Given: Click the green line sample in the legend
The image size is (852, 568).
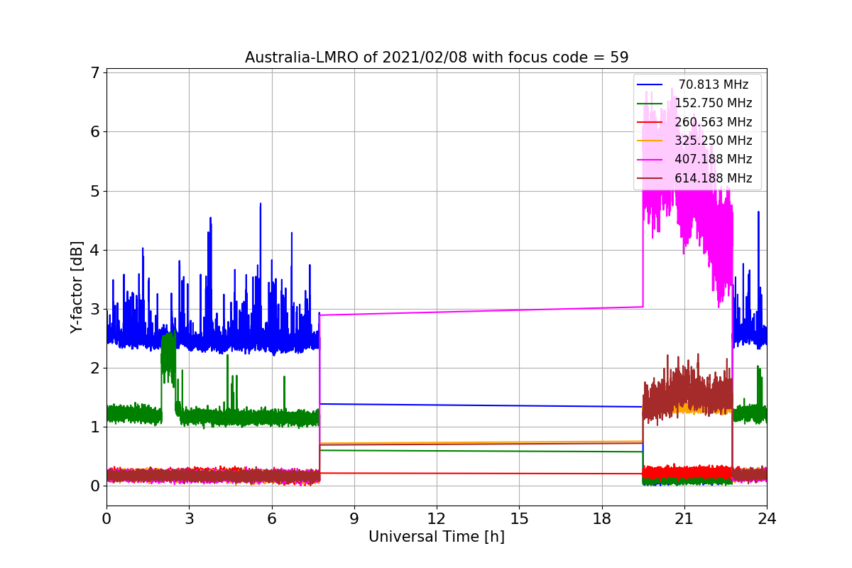Looking at the screenshot, I should point(650,104).
